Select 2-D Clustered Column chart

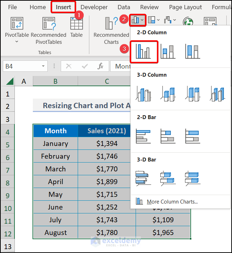143,52
